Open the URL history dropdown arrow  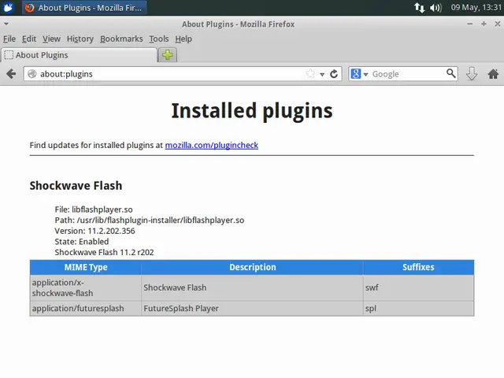click(x=322, y=74)
